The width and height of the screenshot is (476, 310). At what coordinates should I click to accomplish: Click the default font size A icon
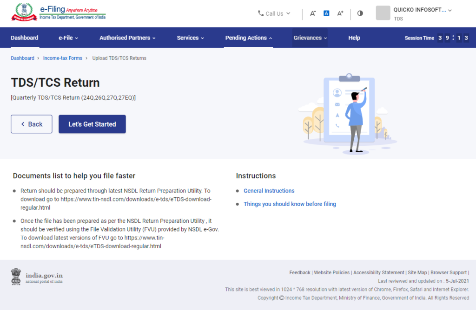point(326,13)
